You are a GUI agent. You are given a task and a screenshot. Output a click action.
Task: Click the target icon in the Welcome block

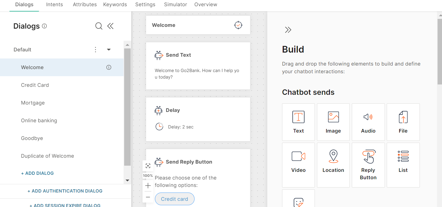pyautogui.click(x=238, y=25)
